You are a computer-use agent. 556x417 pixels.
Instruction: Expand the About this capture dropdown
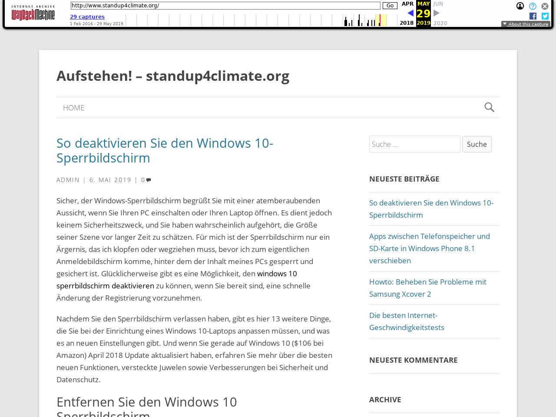coord(526,24)
